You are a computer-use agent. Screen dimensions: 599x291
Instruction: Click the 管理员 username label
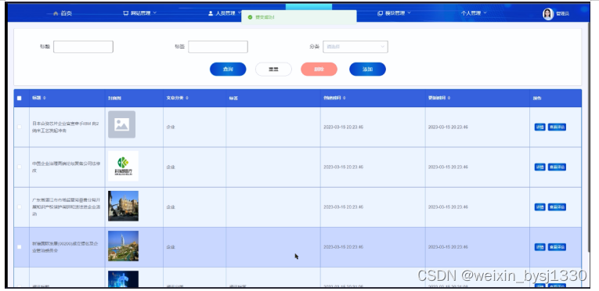click(562, 14)
